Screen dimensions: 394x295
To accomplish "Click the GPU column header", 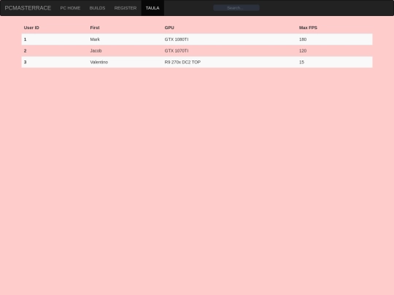I will coord(169,28).
